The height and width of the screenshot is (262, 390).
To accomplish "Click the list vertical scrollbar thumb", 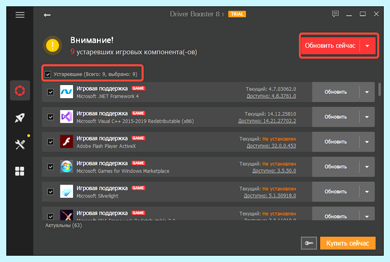I will 379,89.
